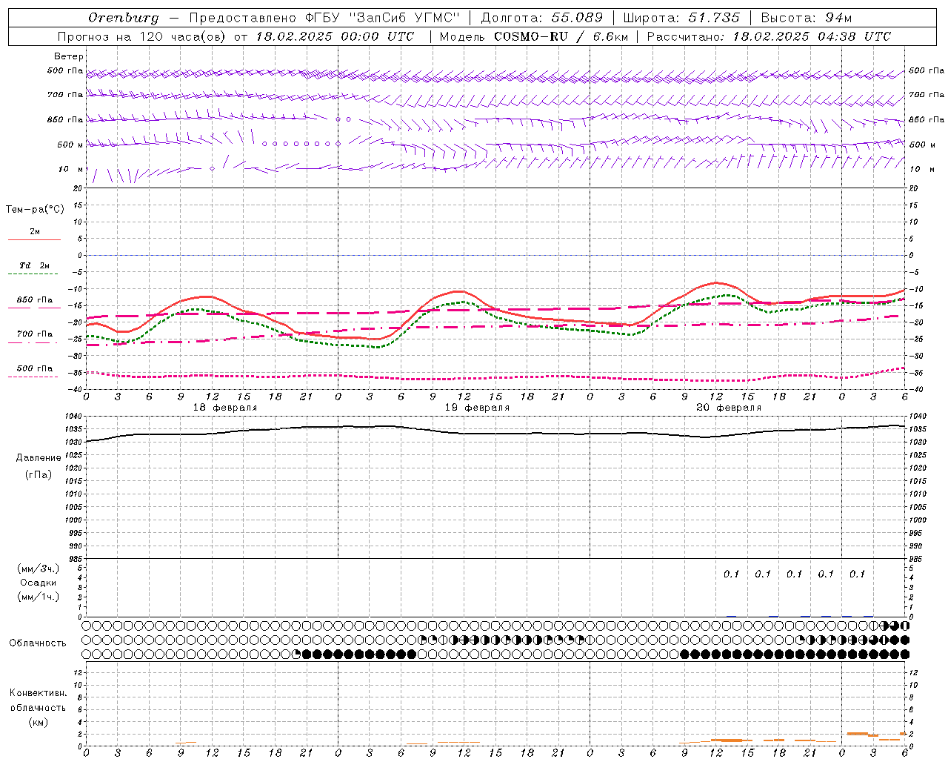Click the "(мм/1ч.)" precipitation unit label
The height and width of the screenshot is (759, 948).
tap(39, 597)
